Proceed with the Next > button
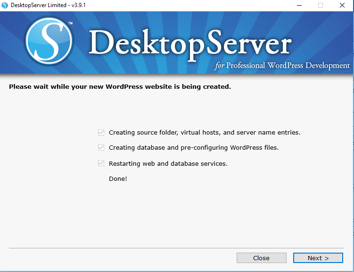Screen dimensions: 354x272 [318, 258]
